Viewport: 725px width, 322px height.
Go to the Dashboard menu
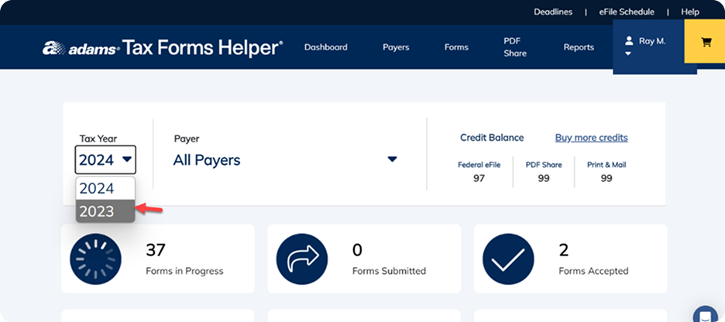coord(325,47)
